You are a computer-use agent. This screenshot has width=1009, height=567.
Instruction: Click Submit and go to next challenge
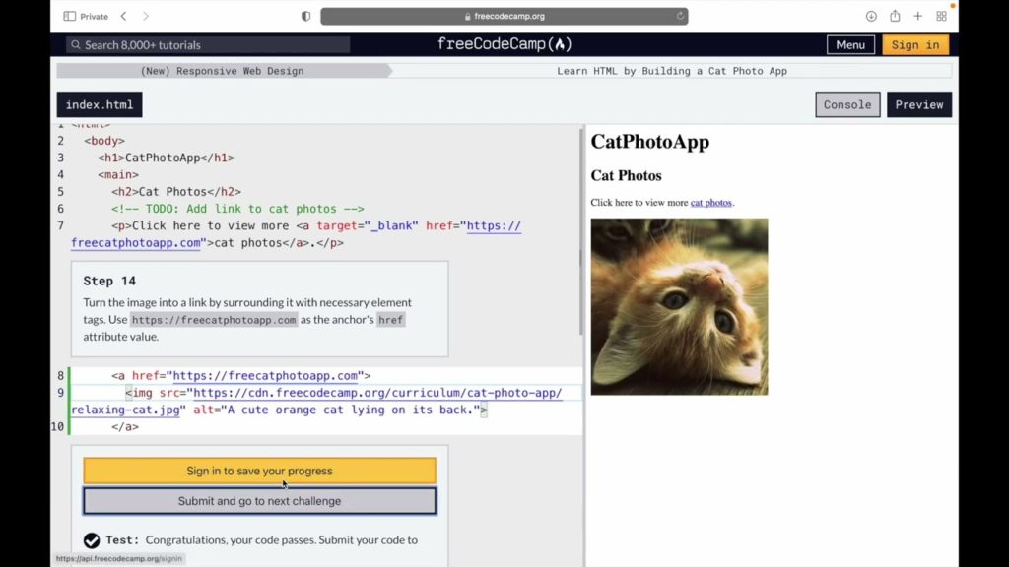coord(259,501)
